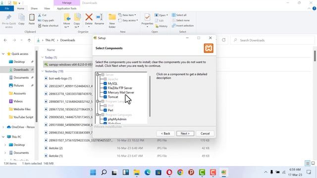Click History in Open group
Screen dimensions: 317x178
[x=161, y=26]
